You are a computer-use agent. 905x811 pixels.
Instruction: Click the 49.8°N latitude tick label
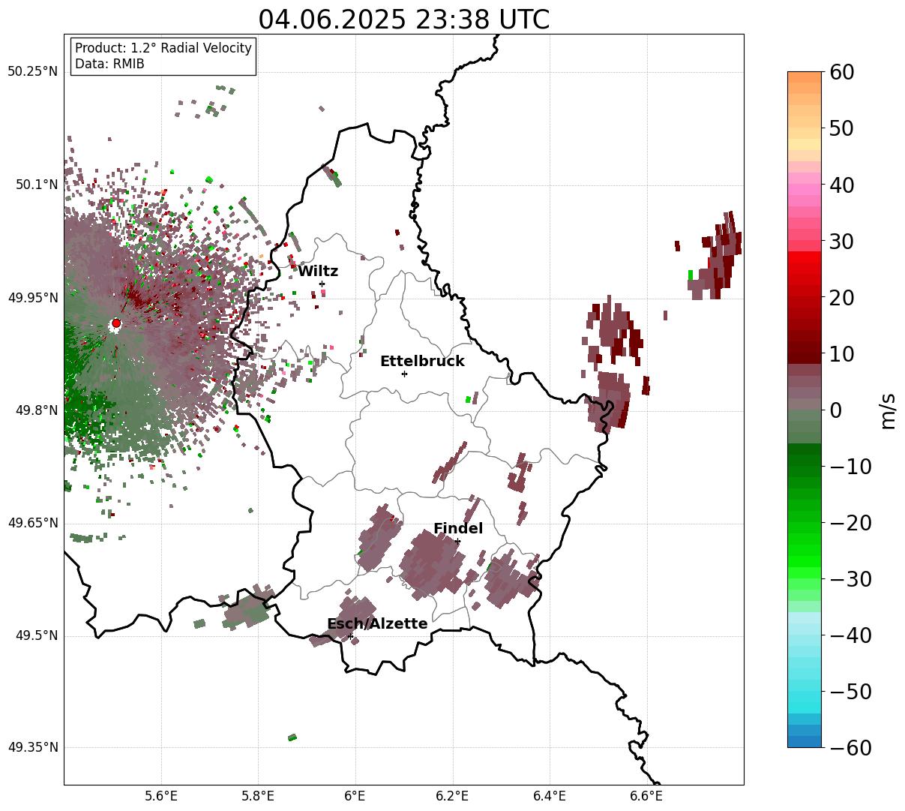36,410
